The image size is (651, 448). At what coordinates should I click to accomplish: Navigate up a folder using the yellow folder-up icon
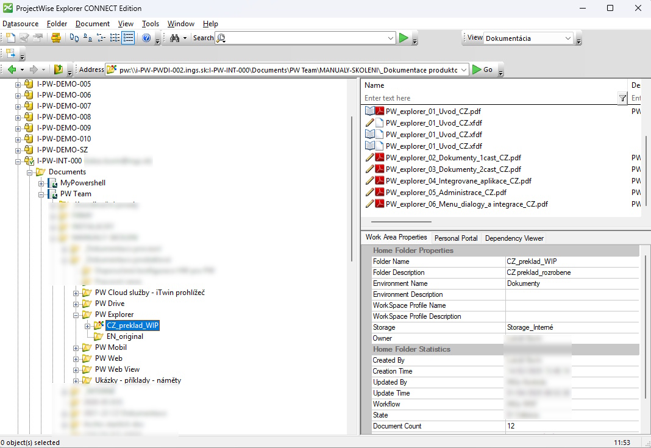coord(59,69)
